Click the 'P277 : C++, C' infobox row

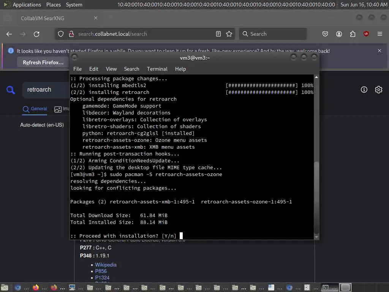[95, 248]
